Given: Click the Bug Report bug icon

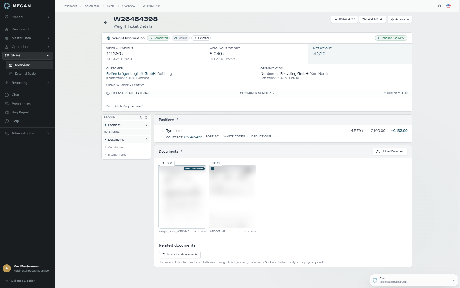Looking at the screenshot, I should [7, 112].
